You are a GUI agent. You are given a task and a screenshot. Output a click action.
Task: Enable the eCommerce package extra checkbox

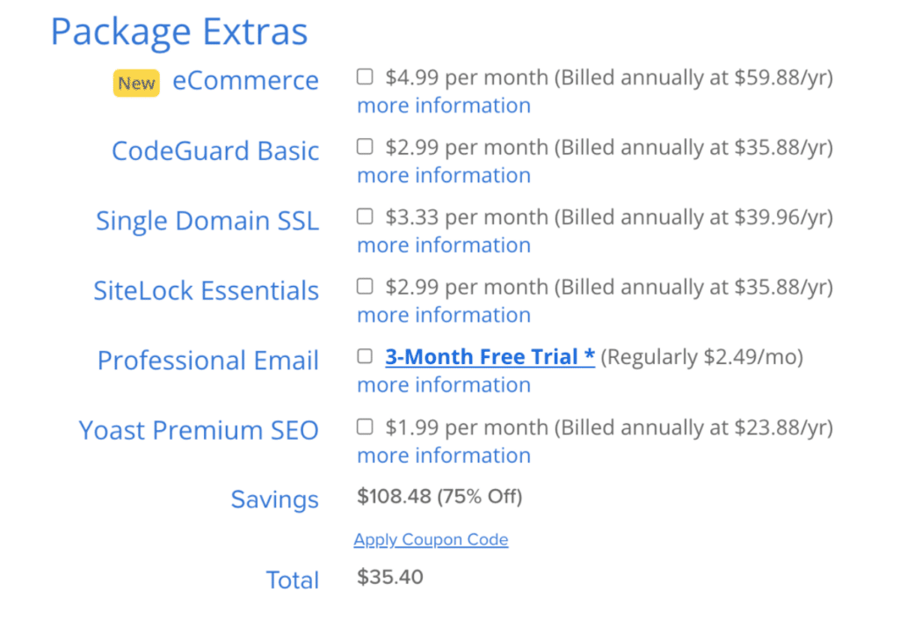[x=365, y=77]
